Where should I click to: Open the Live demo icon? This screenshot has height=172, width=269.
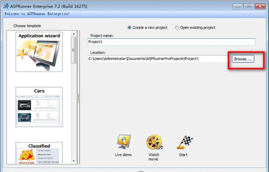click(x=124, y=142)
